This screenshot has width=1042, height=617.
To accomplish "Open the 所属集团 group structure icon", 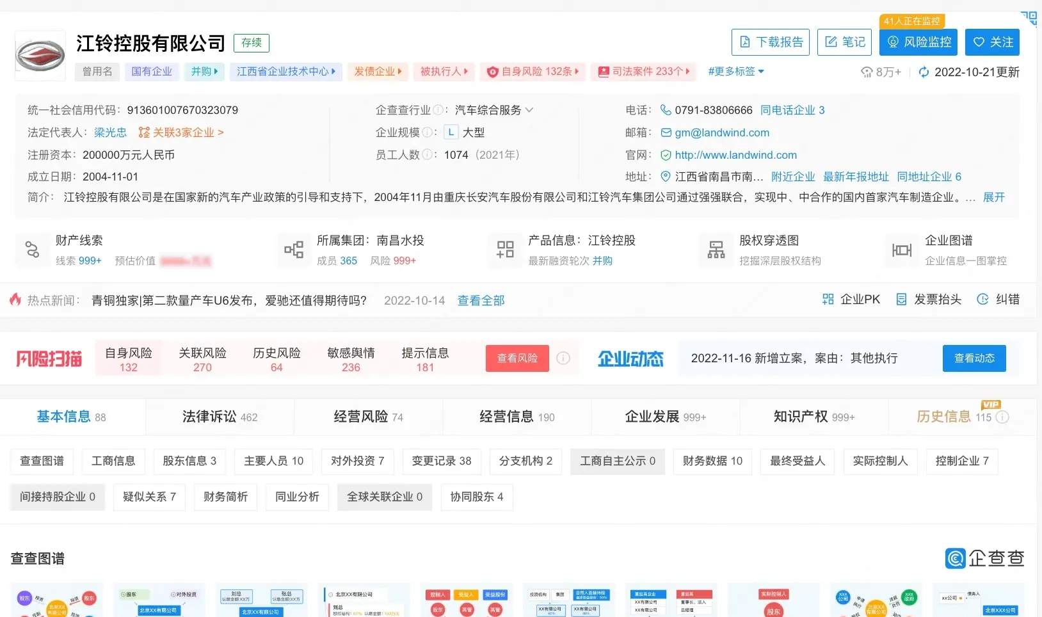I will 294,250.
